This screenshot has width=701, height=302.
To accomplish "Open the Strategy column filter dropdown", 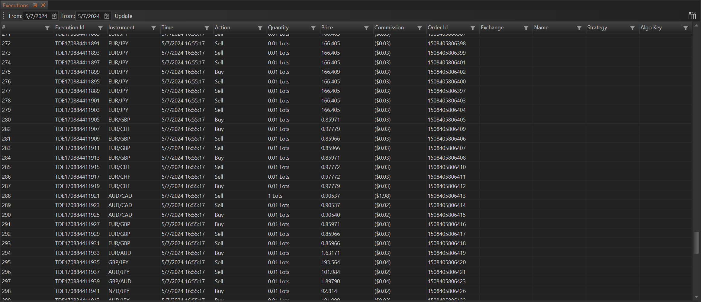I will [x=632, y=28].
